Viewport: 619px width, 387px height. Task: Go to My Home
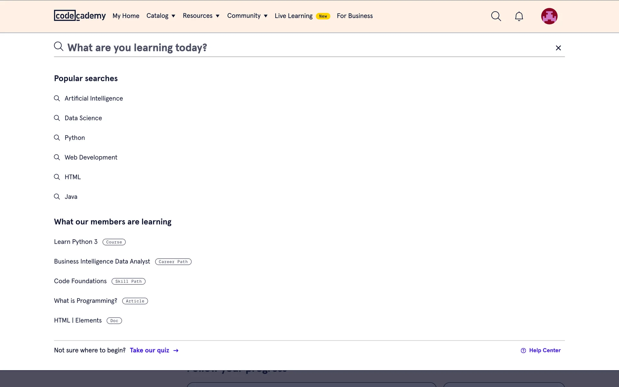pos(126,16)
